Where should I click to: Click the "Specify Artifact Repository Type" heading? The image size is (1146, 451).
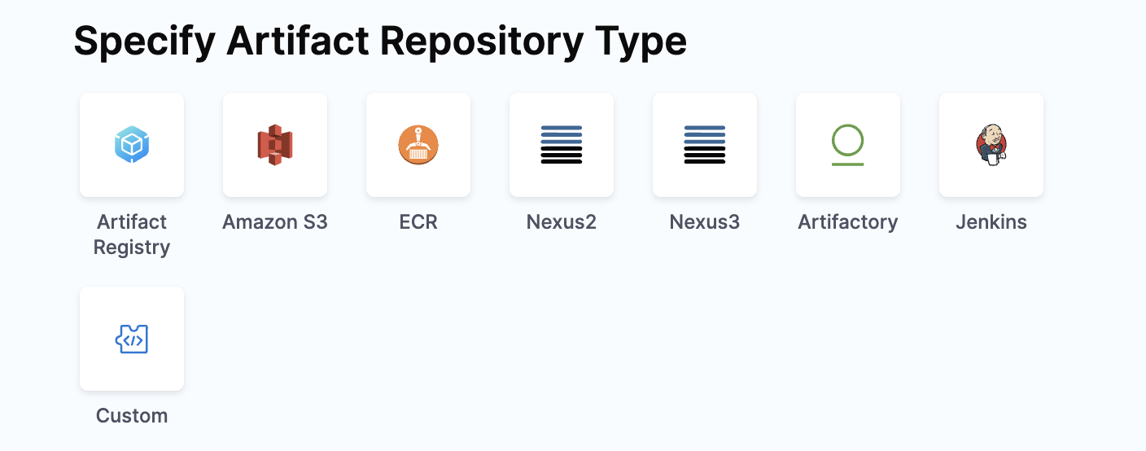380,41
